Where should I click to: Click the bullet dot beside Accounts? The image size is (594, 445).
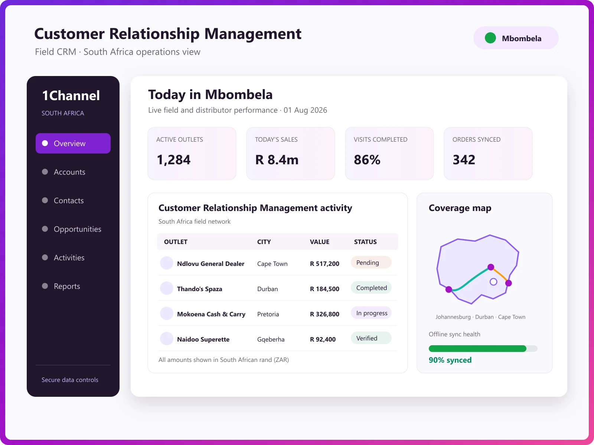click(x=45, y=172)
